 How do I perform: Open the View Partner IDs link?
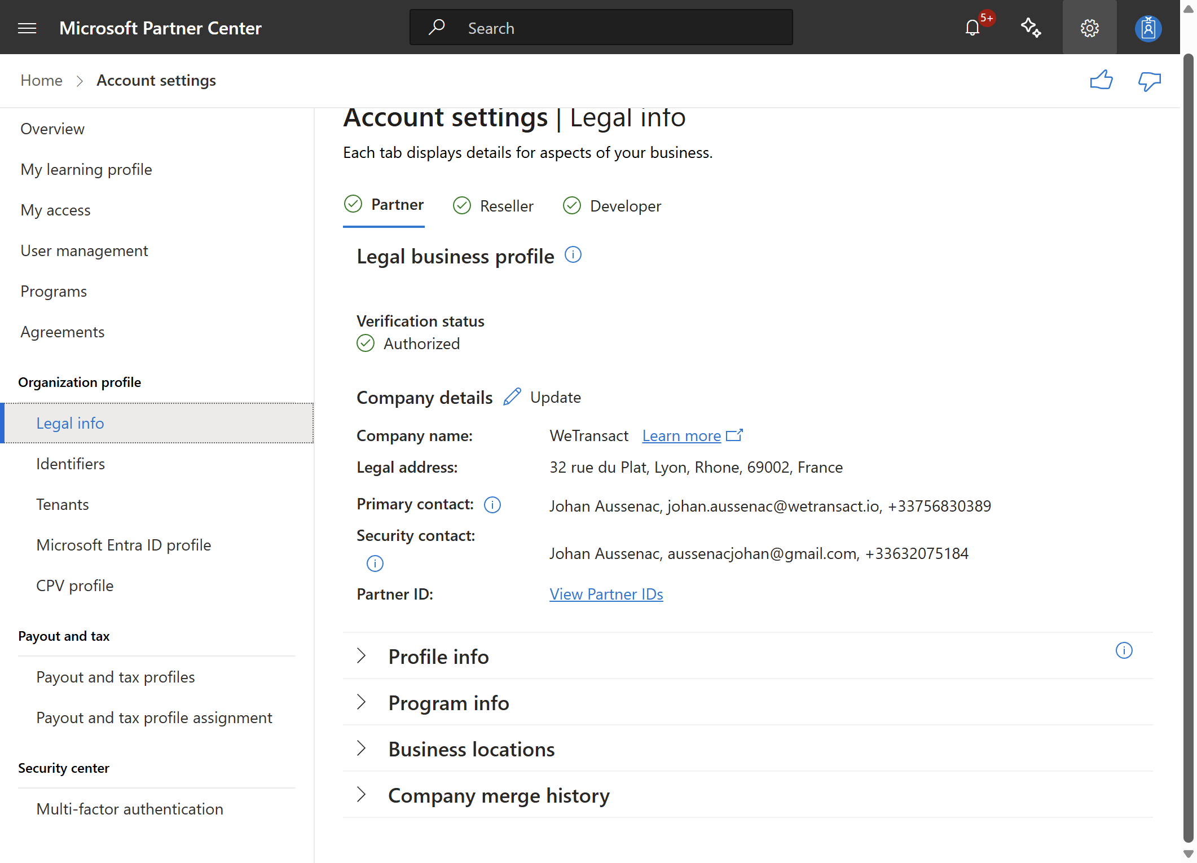click(x=606, y=594)
